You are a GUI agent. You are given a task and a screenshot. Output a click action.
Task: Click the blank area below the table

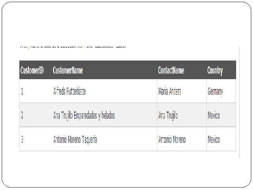point(128,168)
